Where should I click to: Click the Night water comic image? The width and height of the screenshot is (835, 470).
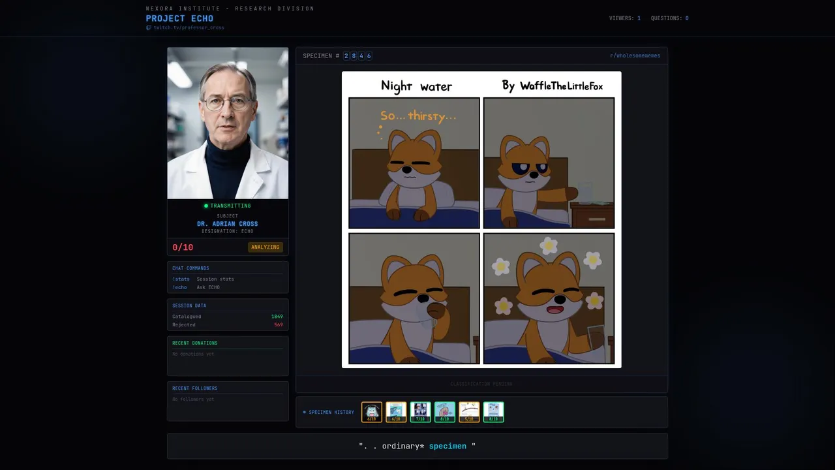pos(481,219)
